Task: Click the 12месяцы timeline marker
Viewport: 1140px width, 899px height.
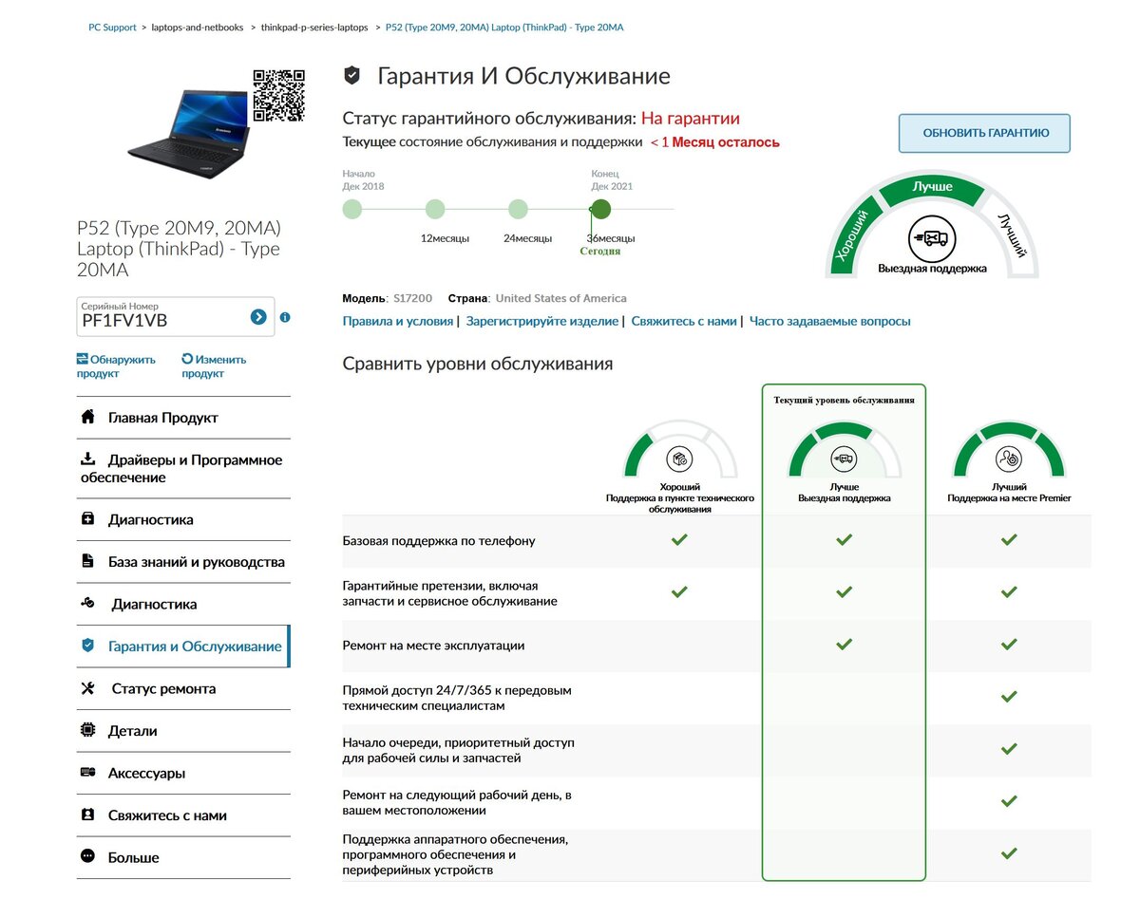Action: coord(435,209)
